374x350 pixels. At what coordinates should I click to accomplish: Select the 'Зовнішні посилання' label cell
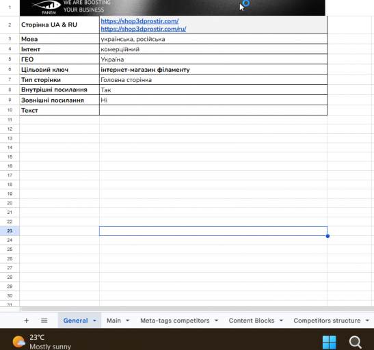[x=59, y=100]
